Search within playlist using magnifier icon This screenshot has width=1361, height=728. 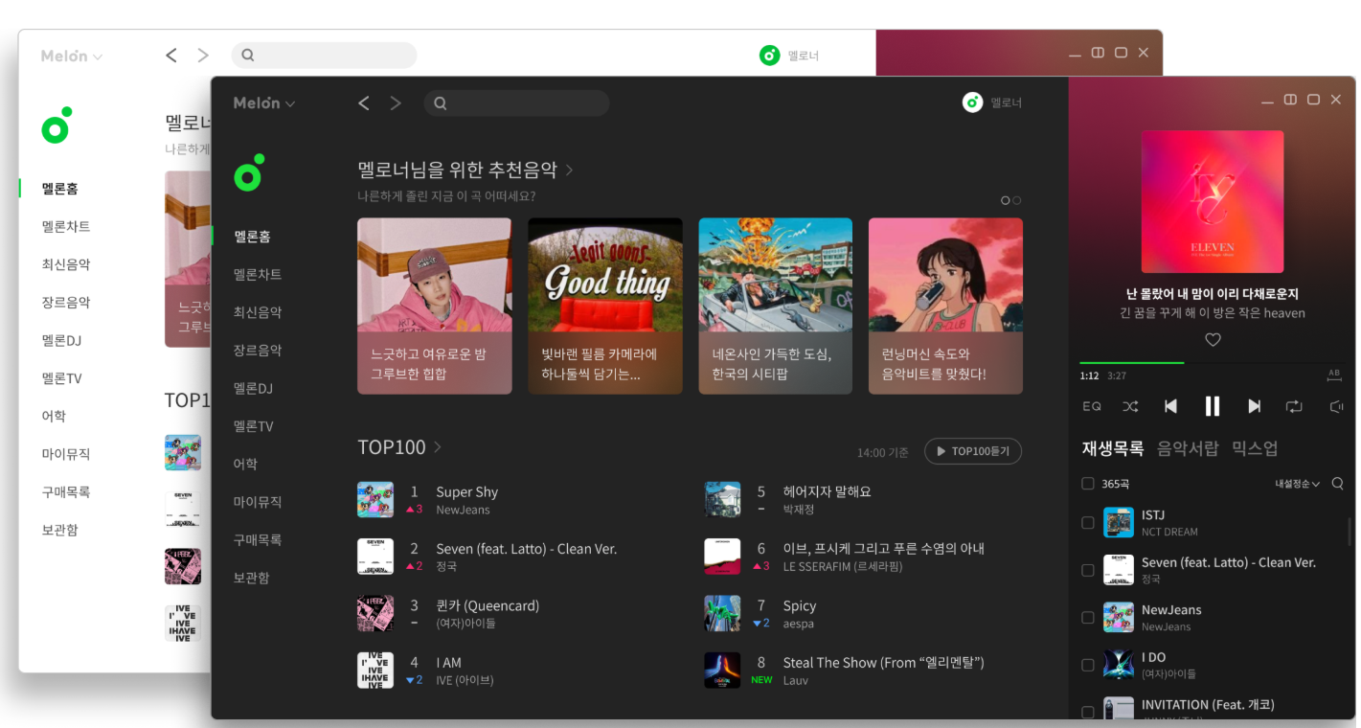[x=1338, y=484]
